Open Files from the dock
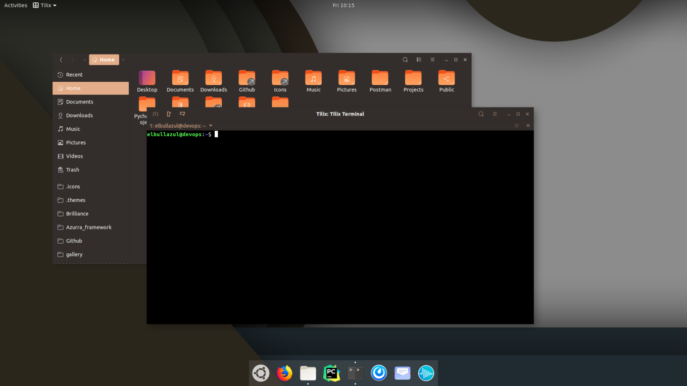This screenshot has width=687, height=386. [308, 373]
